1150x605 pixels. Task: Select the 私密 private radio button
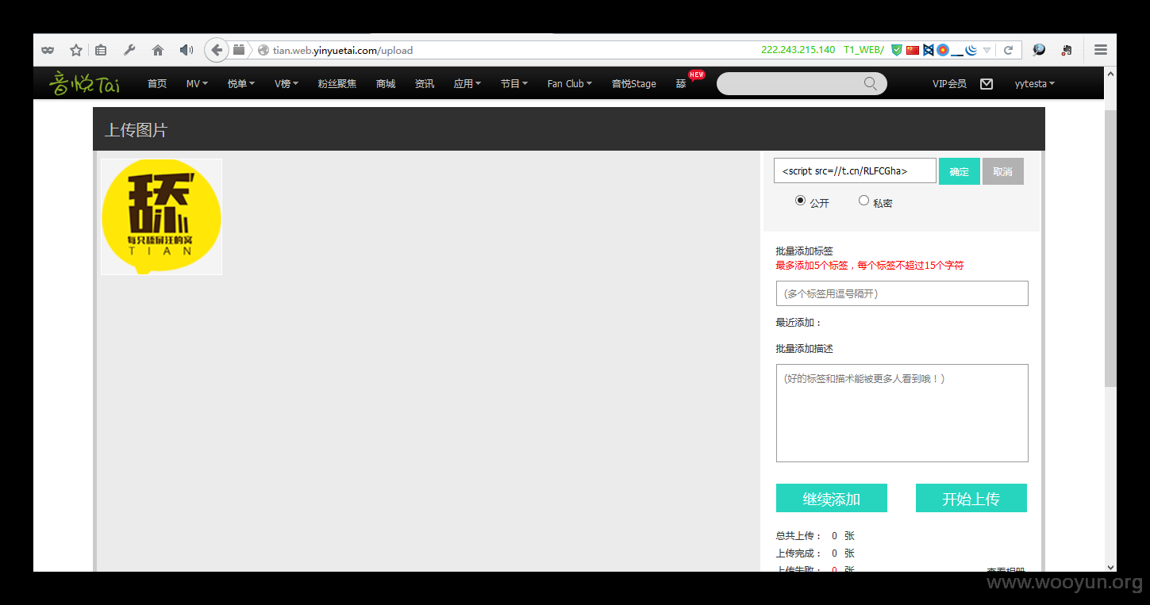tap(863, 201)
